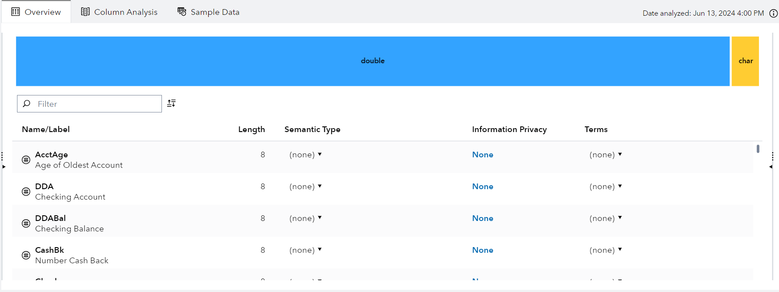Click the None privacy link for DDA
The width and height of the screenshot is (779, 292).
pyautogui.click(x=483, y=187)
